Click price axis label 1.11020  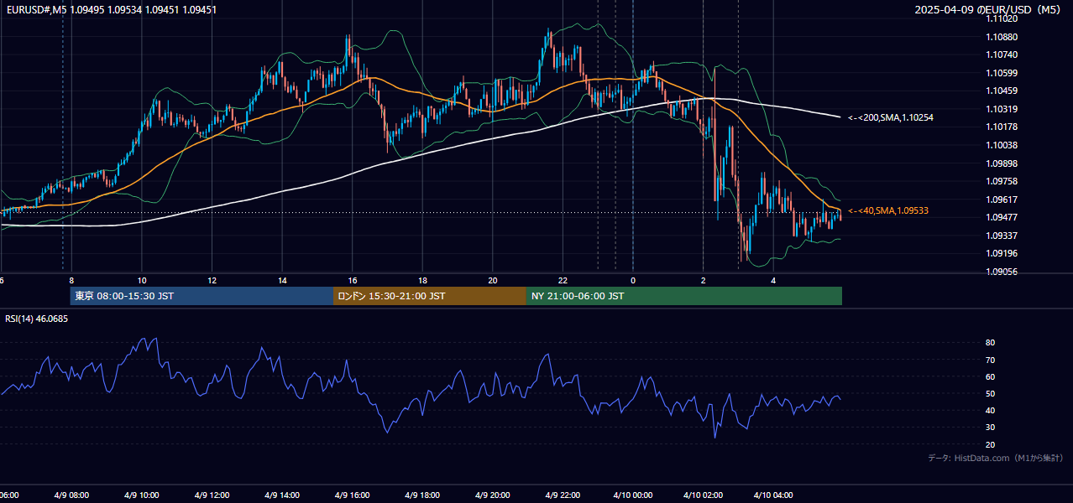1002,18
